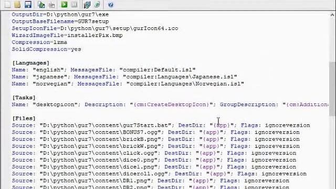336x189 pixels.
Task: Click the [Files] section header
Action: click(x=24, y=119)
